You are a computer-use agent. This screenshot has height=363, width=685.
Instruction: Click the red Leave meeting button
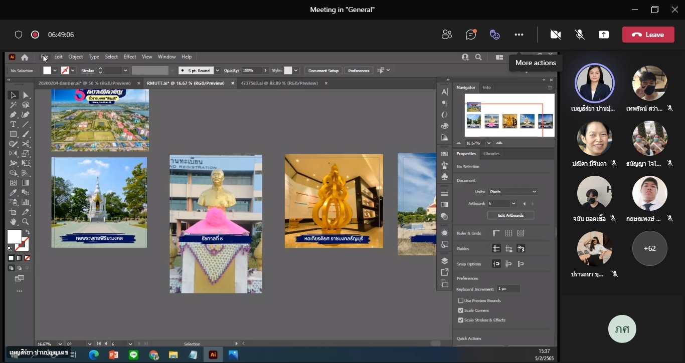648,35
